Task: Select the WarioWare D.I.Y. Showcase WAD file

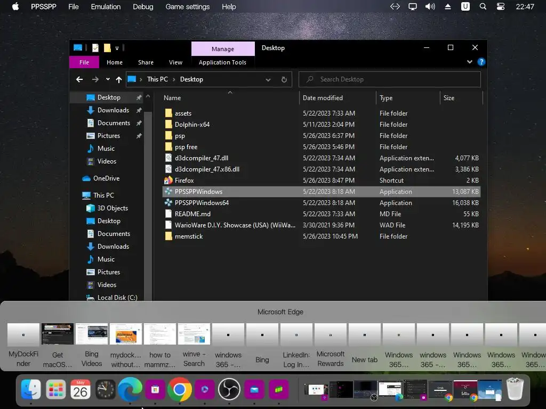Action: point(235,225)
